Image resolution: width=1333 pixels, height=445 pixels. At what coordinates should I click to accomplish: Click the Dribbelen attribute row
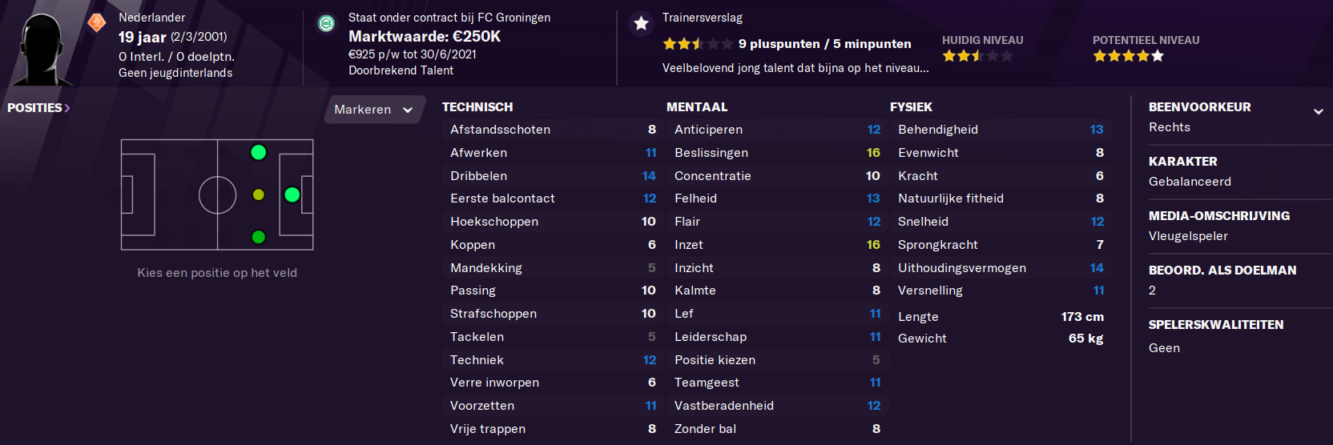pos(553,176)
